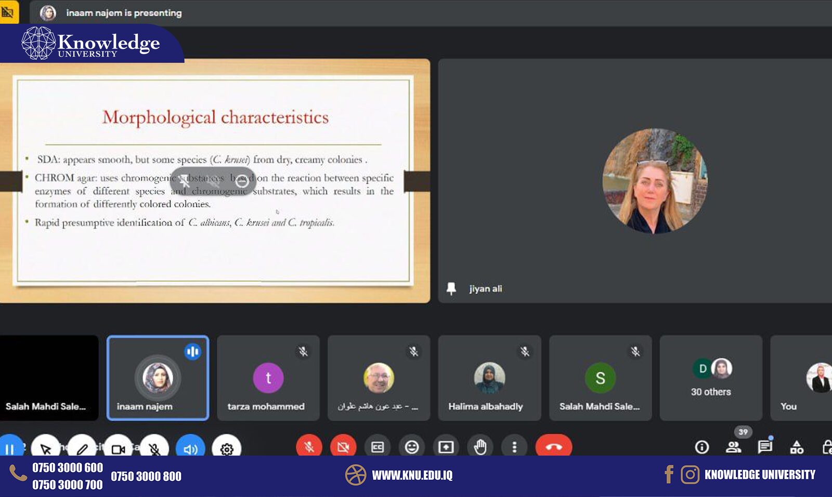Click the Facebook icon in footer

click(669, 475)
